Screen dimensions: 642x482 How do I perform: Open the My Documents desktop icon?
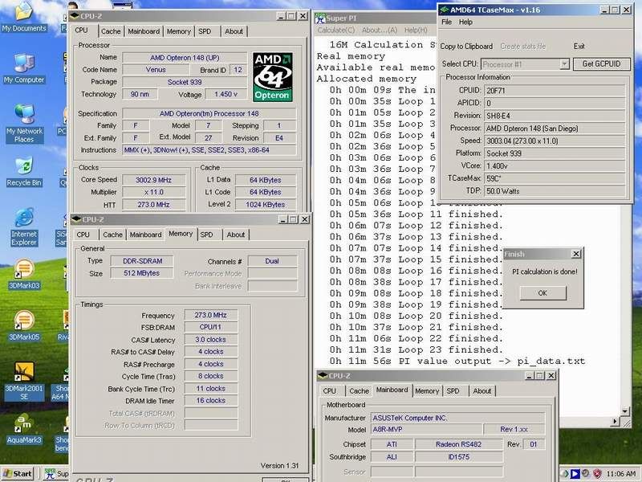[23, 14]
